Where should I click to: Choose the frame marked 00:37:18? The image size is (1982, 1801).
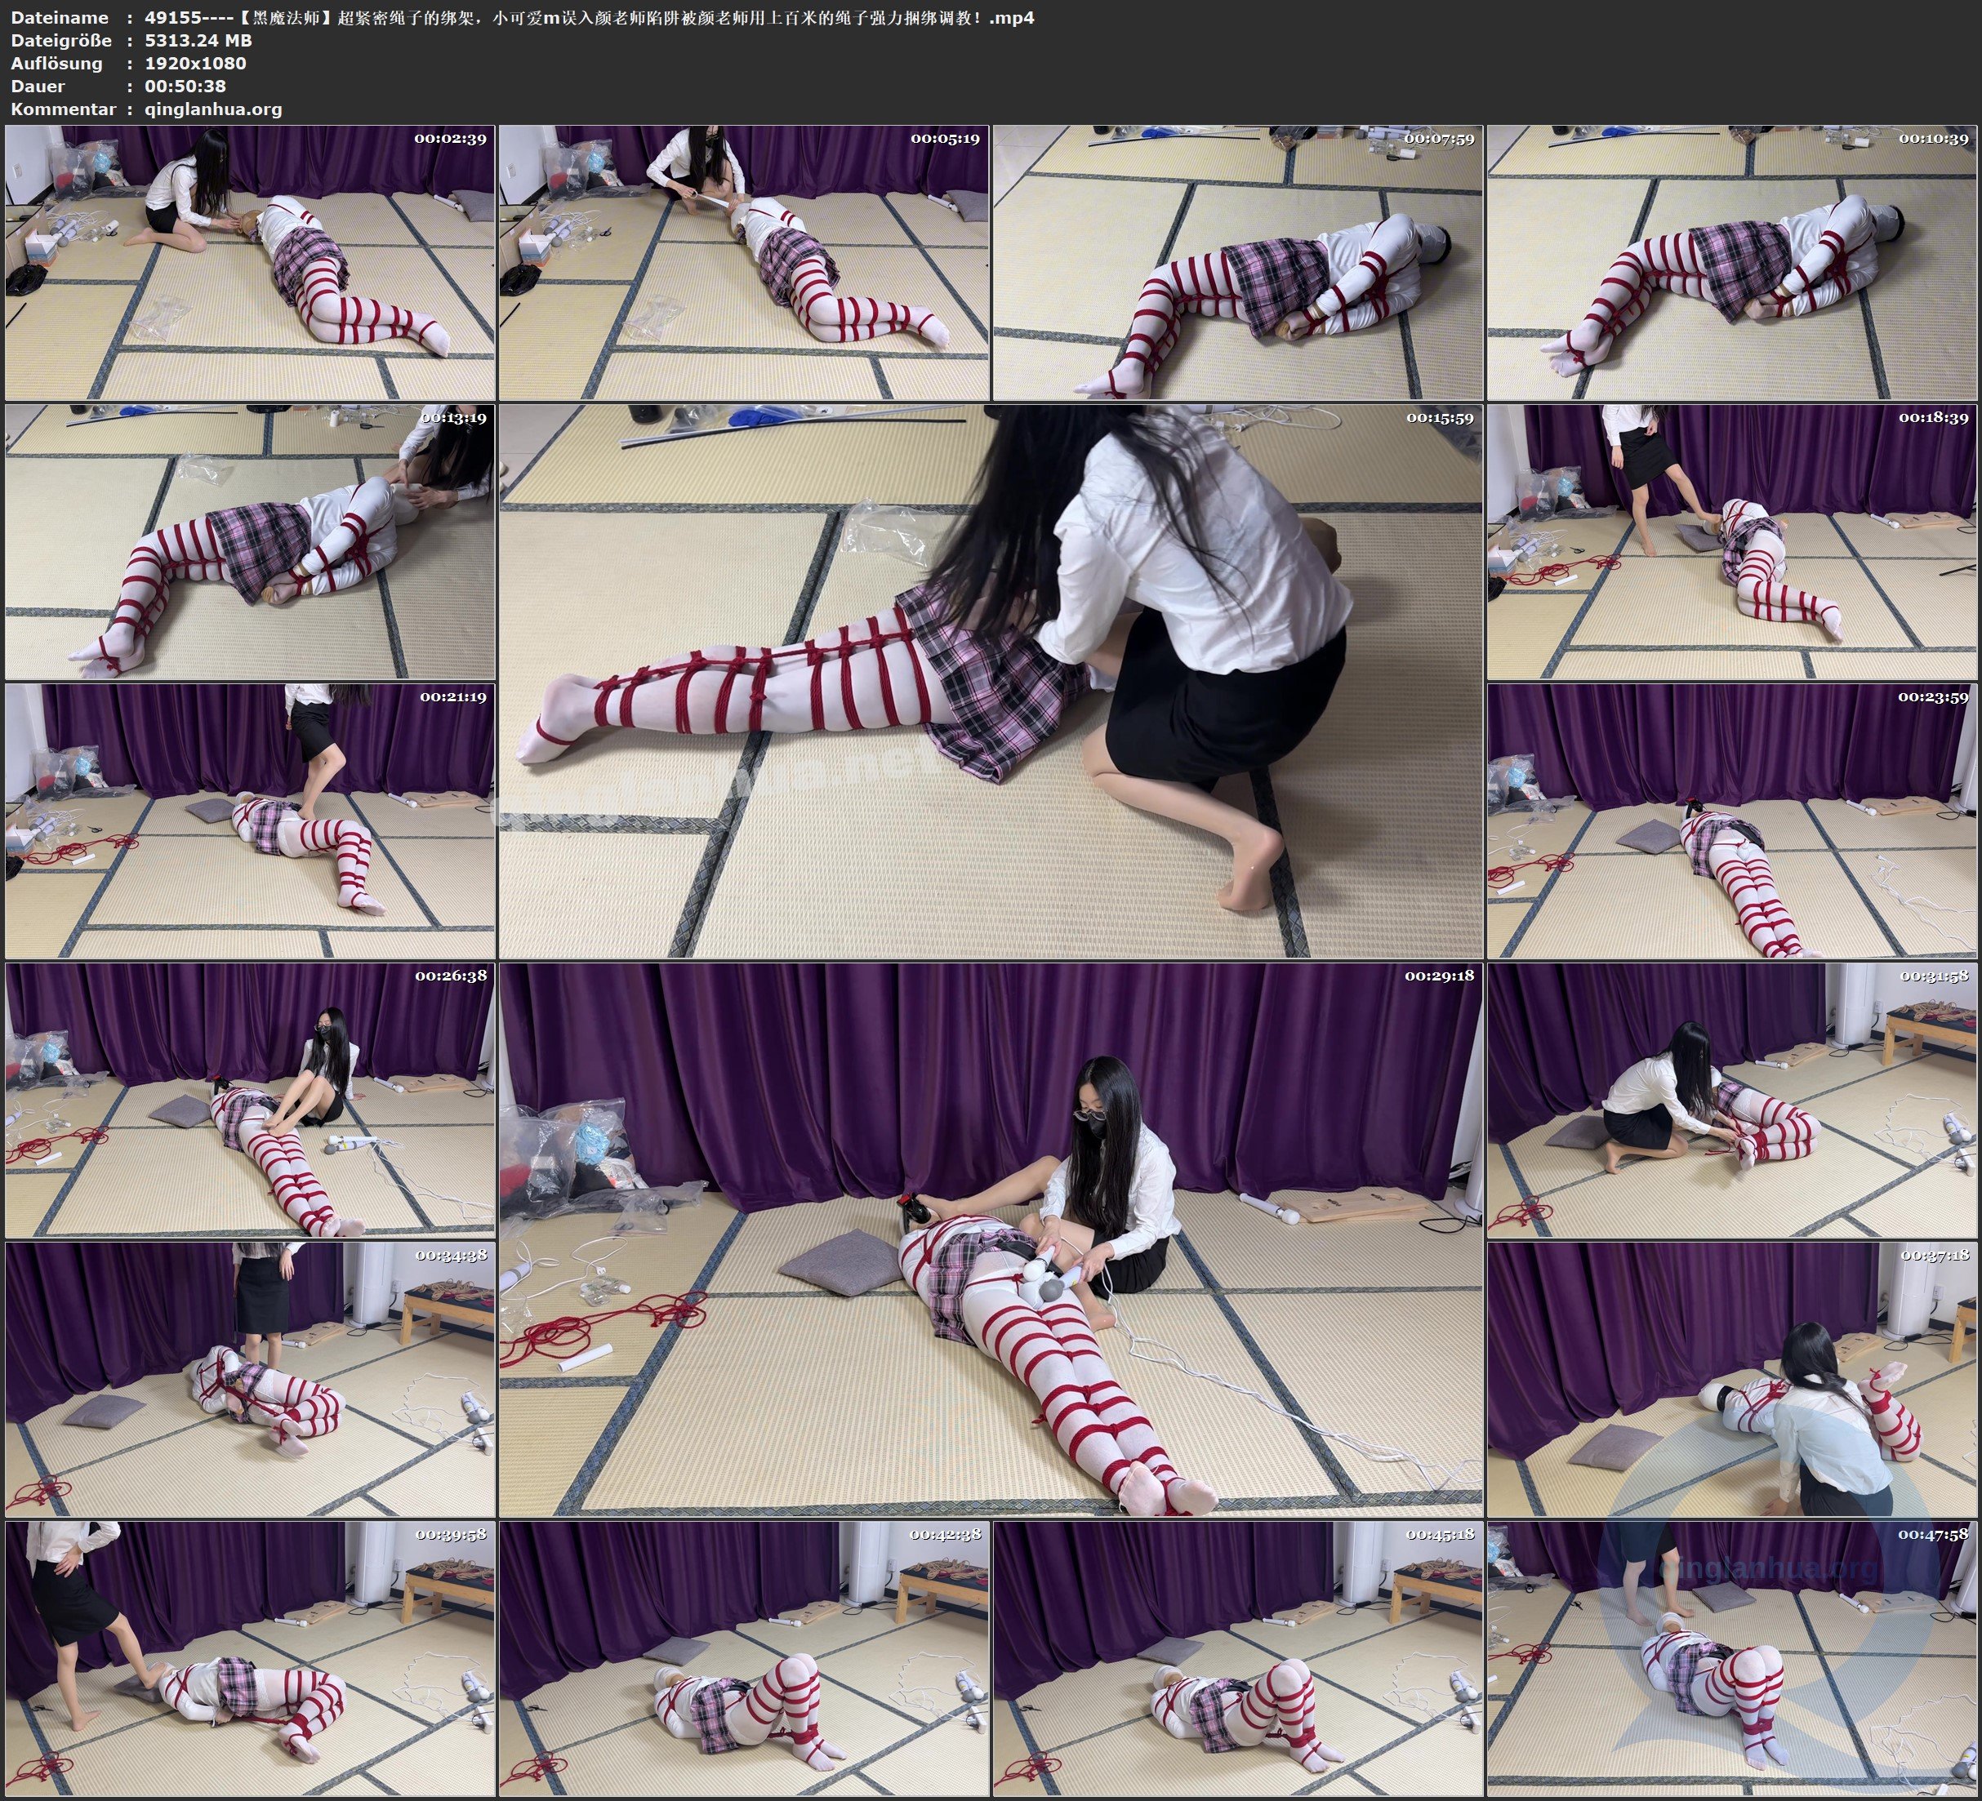tap(1731, 1379)
